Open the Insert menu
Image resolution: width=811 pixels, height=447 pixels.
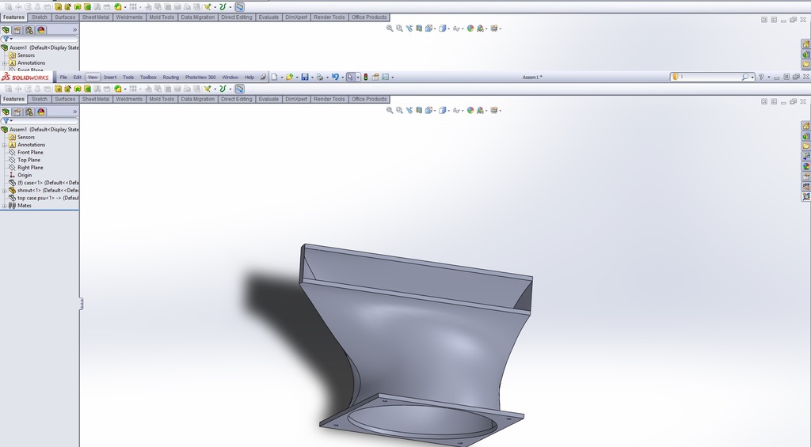[110, 77]
